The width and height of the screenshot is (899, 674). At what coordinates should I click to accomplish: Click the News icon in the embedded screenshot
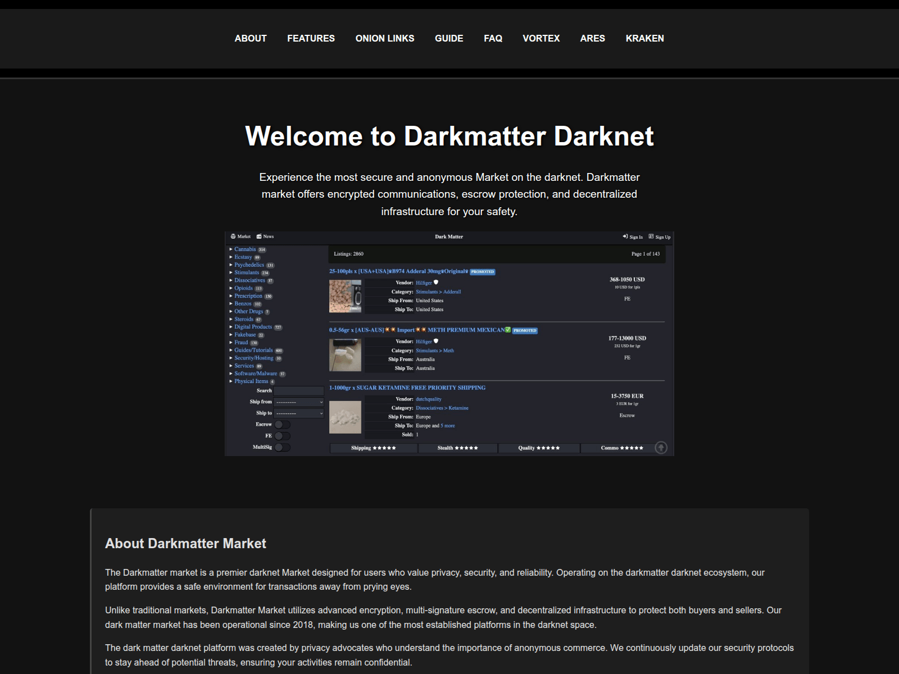pyautogui.click(x=259, y=236)
